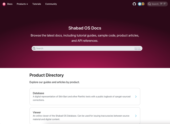Click the hero search bar's K key hint
This screenshot has height=124, width=170.
pos(139,48)
